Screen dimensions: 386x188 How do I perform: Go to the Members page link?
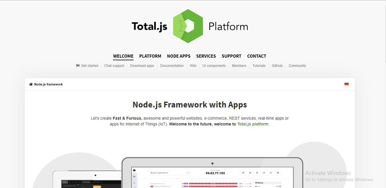239,66
